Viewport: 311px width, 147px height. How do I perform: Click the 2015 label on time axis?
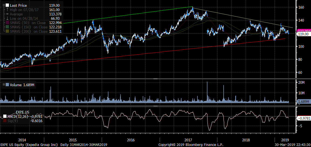73,140
